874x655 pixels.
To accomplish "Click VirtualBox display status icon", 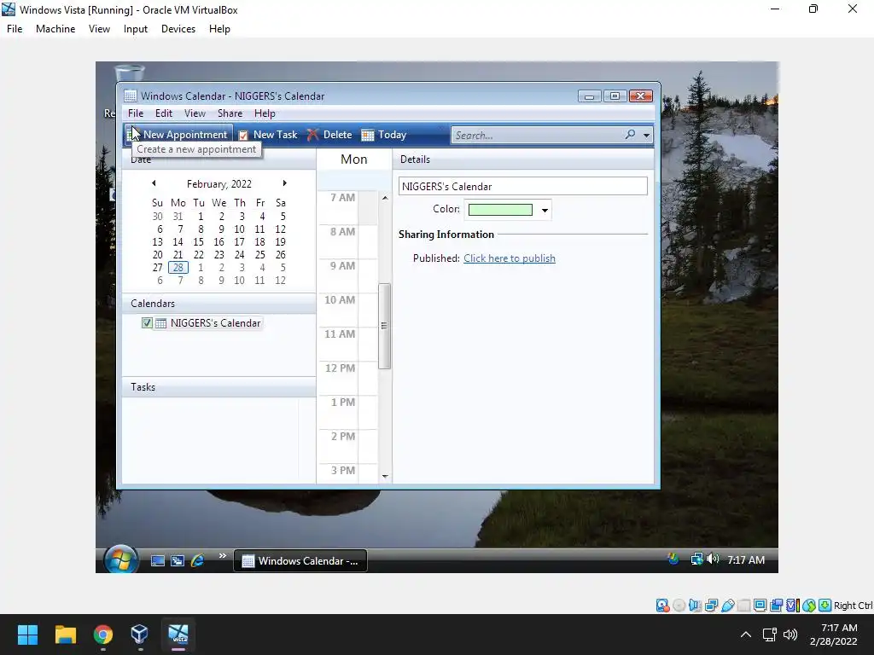I will click(x=760, y=606).
